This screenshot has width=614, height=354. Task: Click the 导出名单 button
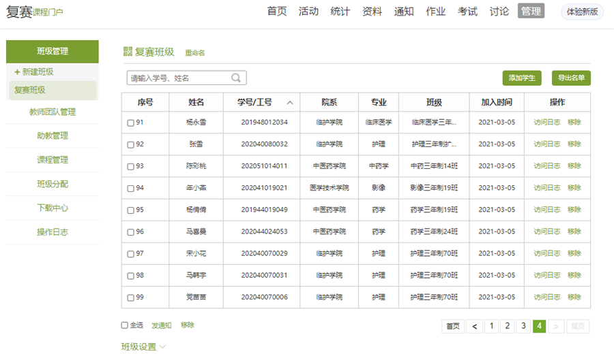point(570,78)
